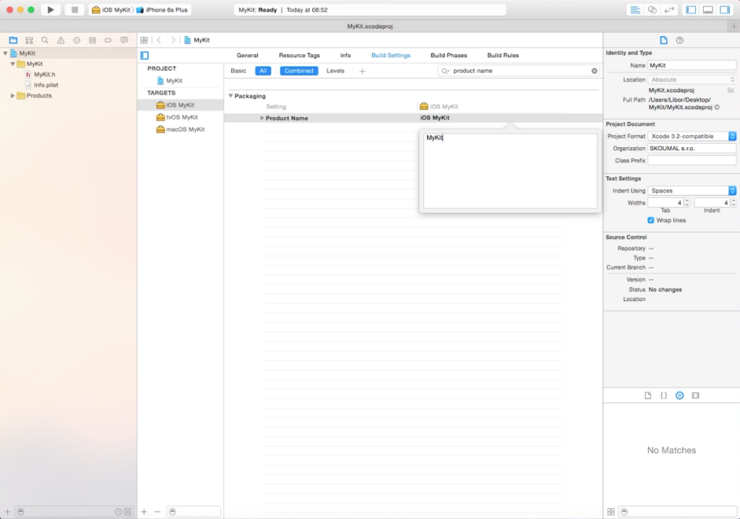Open the symbol navigator
The image size is (740, 519).
[29, 40]
